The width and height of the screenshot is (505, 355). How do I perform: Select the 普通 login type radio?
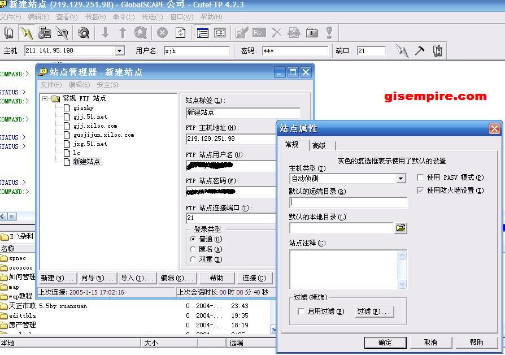[x=193, y=239]
